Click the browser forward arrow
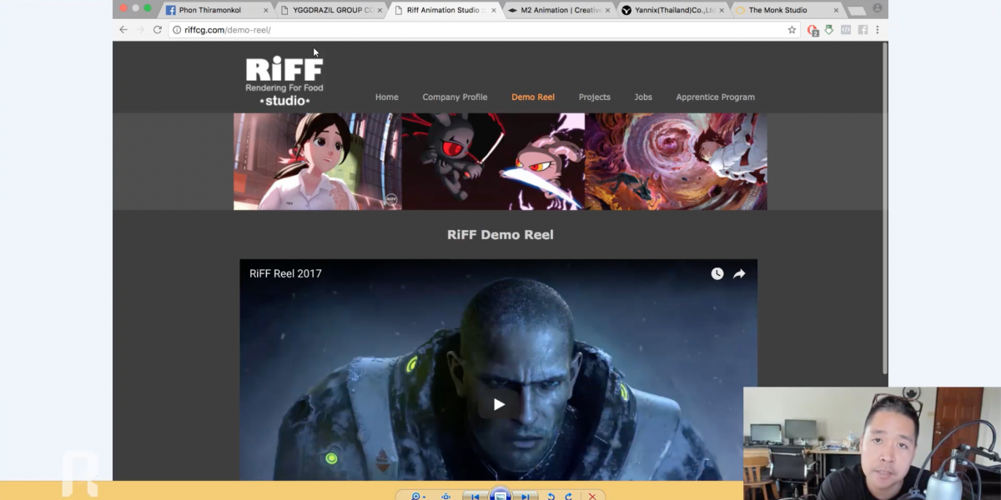The height and width of the screenshot is (500, 1001). coord(140,30)
